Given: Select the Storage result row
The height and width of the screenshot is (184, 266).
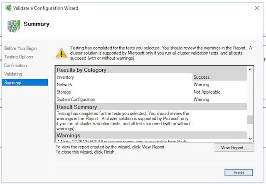Looking at the screenshot, I should pos(125,92).
